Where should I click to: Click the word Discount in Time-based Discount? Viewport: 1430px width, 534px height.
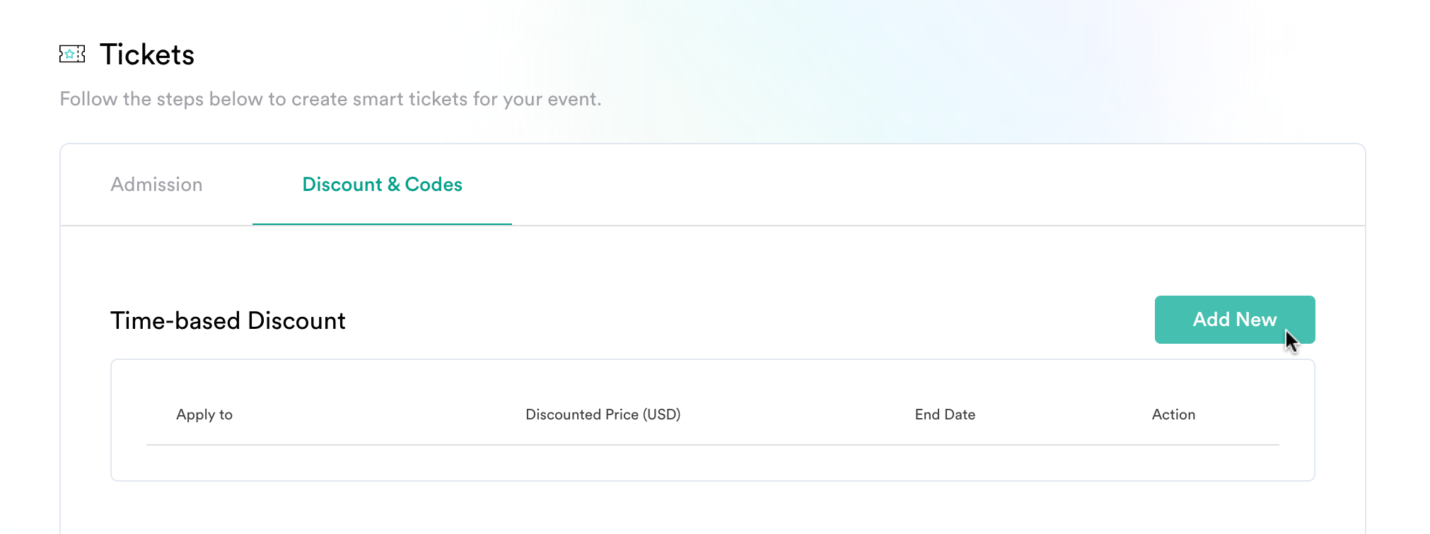click(x=296, y=321)
